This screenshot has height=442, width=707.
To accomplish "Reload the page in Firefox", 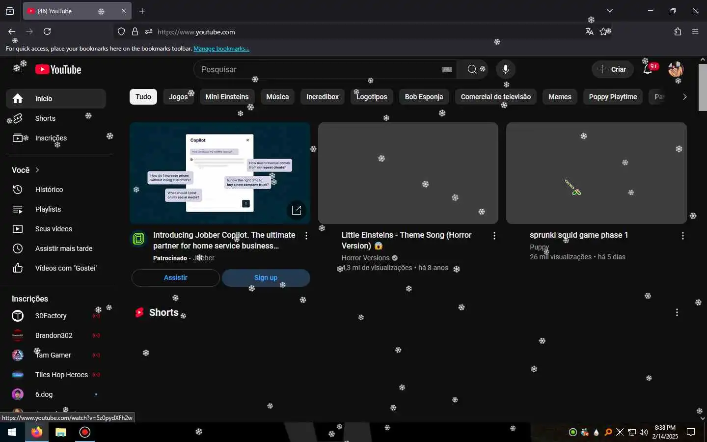I will coord(47,31).
